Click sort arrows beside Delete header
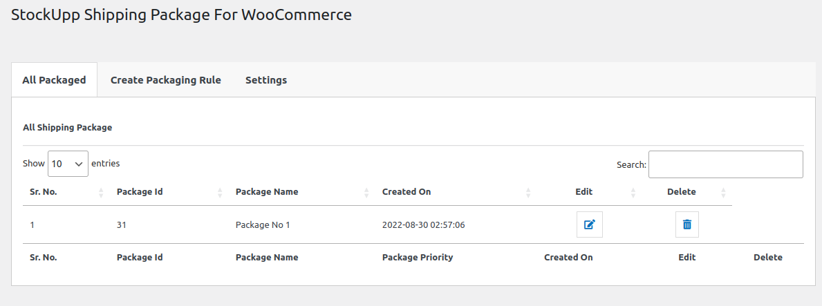The image size is (822, 306). click(723, 192)
